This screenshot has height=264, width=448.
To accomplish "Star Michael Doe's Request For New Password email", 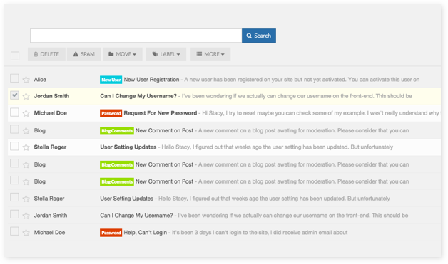I will [x=26, y=113].
